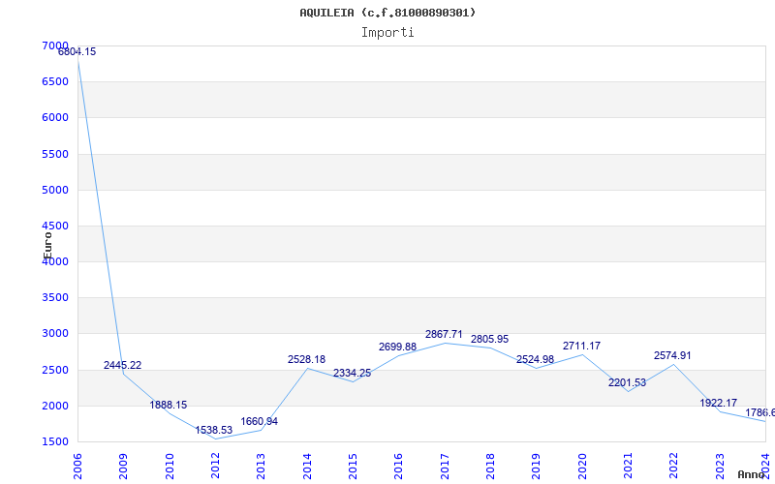Viewport: 775px width, 484px height.
Task: Click the y-axis value 2500
Action: click(x=55, y=370)
